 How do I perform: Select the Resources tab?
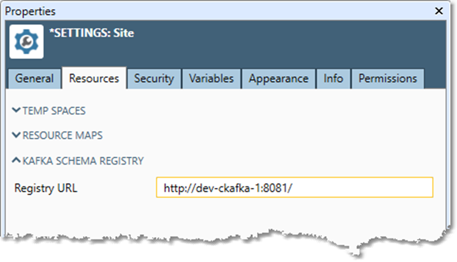pos(94,79)
